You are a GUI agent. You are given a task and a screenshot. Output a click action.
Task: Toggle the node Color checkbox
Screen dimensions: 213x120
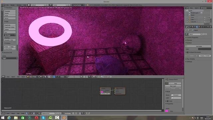point(168,101)
